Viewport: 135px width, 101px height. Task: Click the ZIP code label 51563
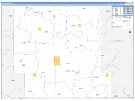tap(13, 81)
